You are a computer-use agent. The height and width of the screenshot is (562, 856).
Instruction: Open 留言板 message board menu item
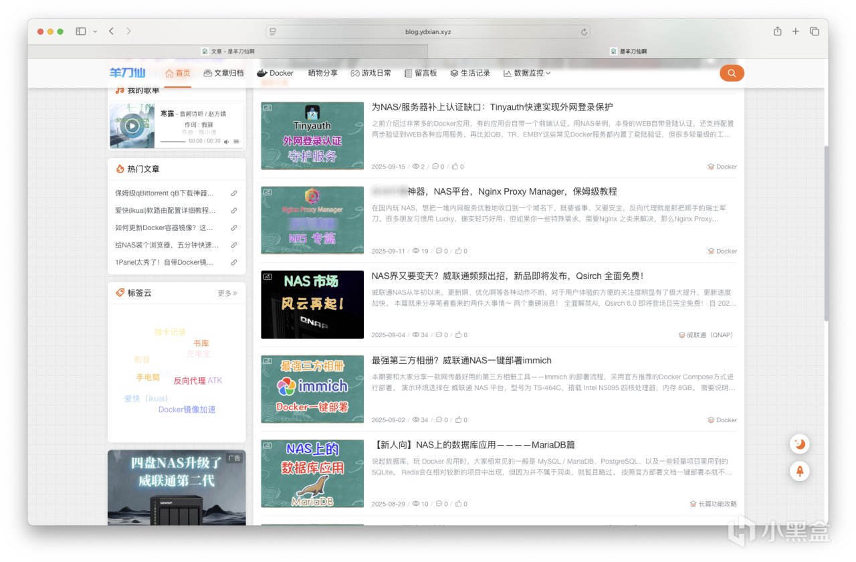point(421,73)
